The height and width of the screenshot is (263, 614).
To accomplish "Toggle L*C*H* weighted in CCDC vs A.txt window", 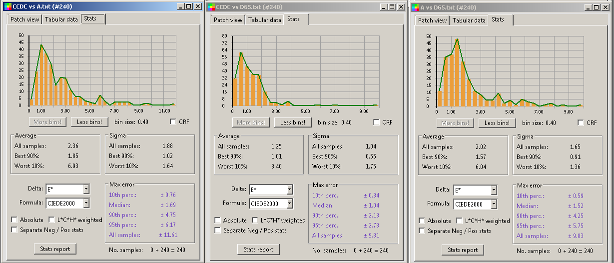I will pyautogui.click(x=52, y=219).
